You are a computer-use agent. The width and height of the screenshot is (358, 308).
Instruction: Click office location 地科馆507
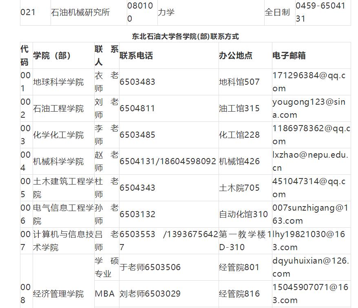click(x=239, y=82)
